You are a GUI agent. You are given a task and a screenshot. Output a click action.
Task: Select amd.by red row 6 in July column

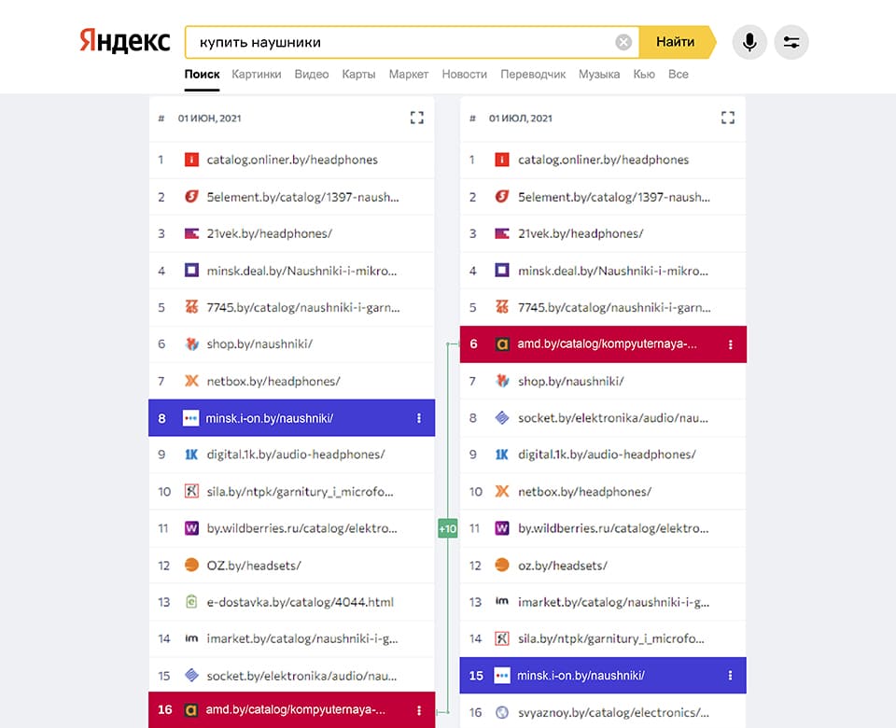coord(603,344)
